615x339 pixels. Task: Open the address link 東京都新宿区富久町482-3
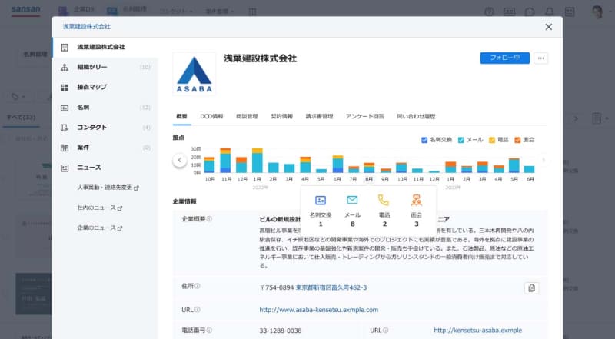pyautogui.click(x=331, y=288)
